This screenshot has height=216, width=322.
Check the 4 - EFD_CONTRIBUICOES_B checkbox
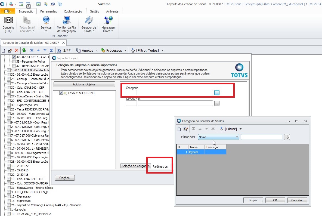click(x=9, y=192)
